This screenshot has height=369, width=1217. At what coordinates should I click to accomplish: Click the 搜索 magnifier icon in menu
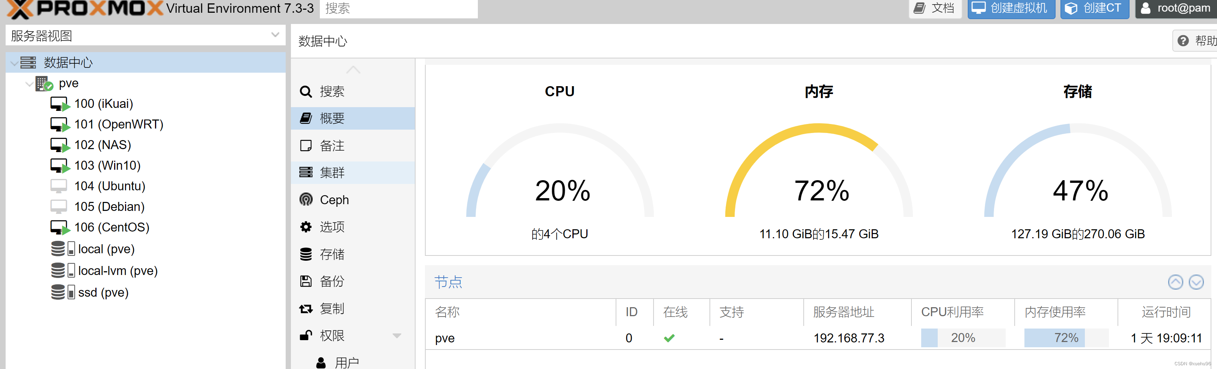[x=306, y=91]
